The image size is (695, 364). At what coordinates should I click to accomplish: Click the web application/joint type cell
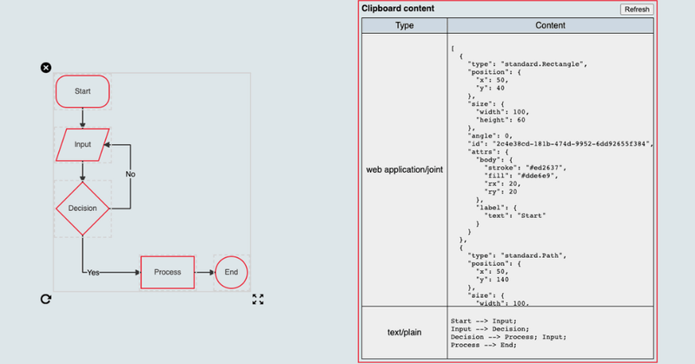pyautogui.click(x=404, y=169)
